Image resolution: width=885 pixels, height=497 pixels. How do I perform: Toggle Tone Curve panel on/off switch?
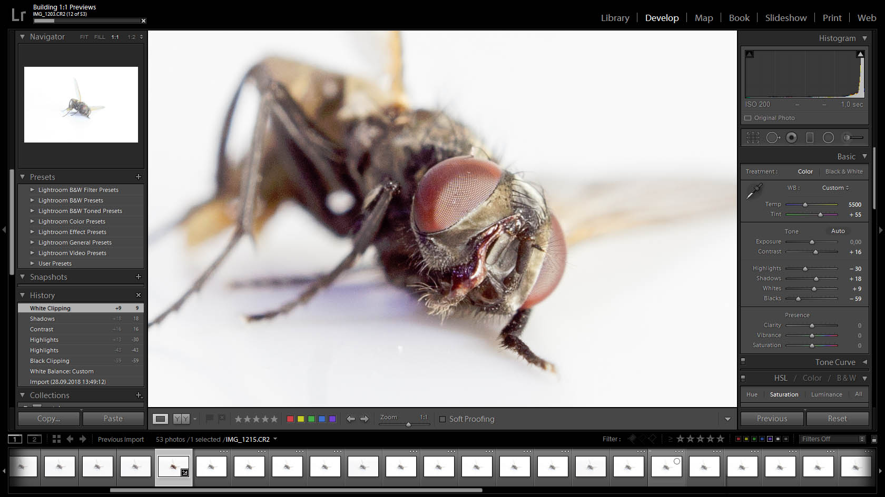[x=743, y=361]
